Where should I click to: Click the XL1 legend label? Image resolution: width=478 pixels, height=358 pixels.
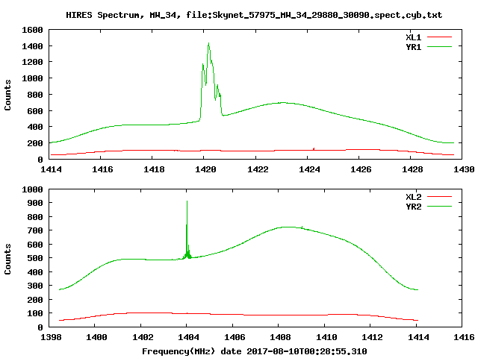pyautogui.click(x=413, y=37)
